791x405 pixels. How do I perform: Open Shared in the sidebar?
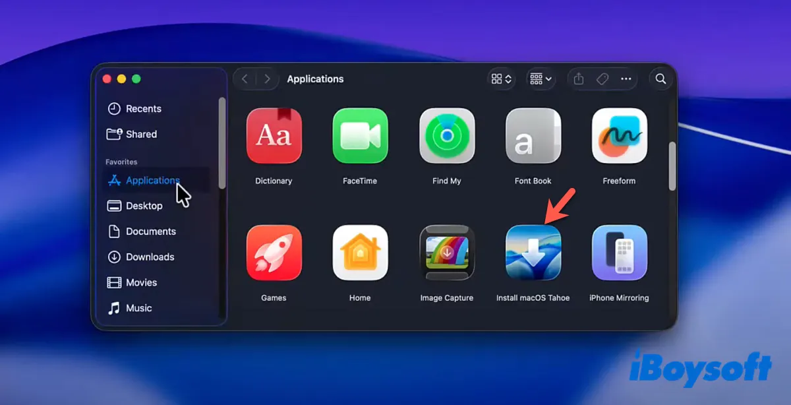click(157, 134)
